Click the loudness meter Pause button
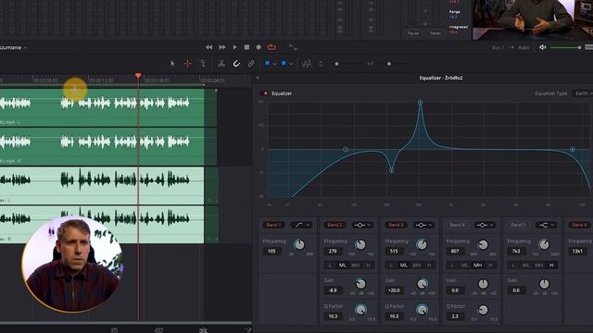The width and height of the screenshot is (593, 333). pos(413,33)
